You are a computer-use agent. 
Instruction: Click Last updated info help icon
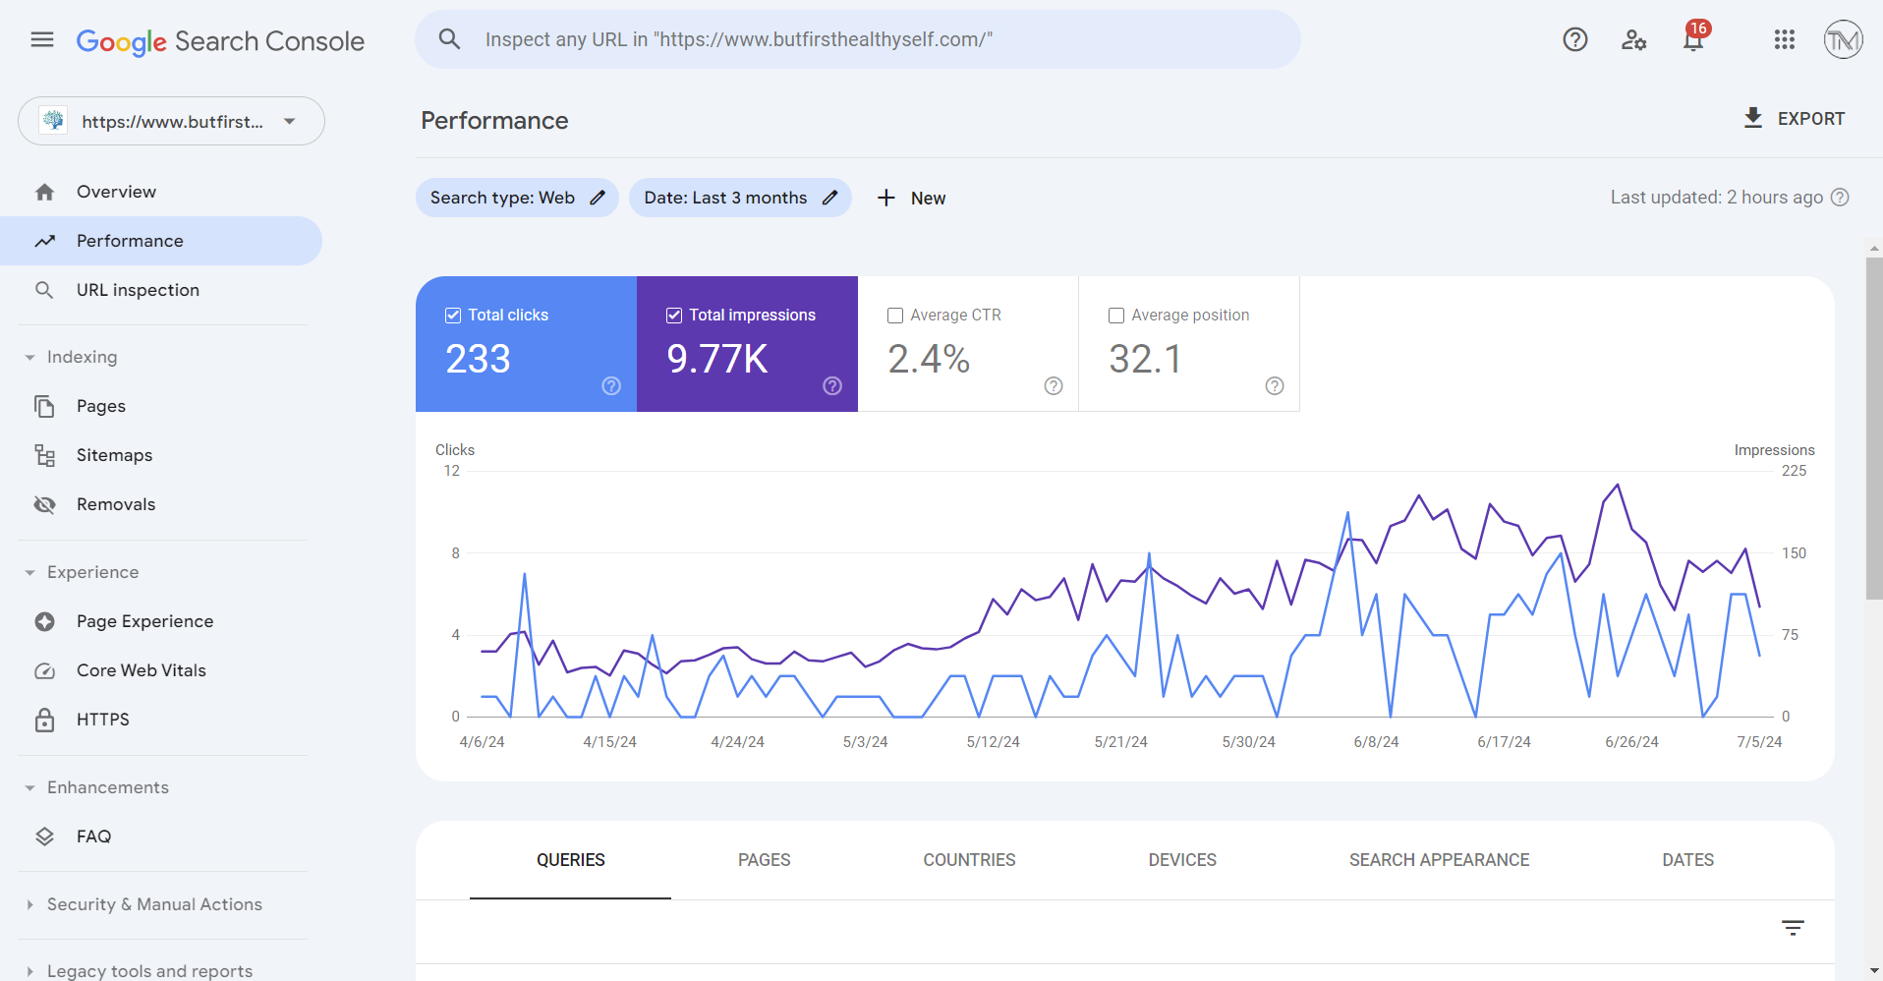tap(1840, 198)
